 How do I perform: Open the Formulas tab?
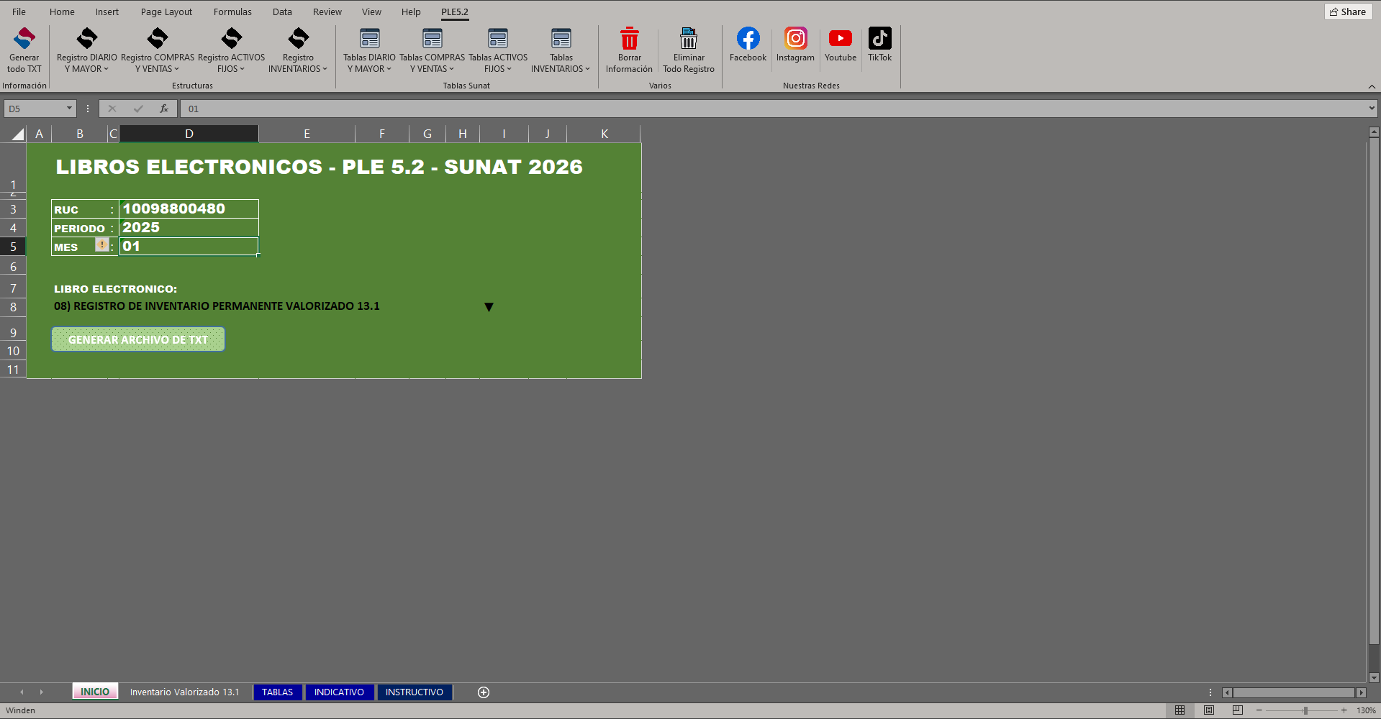[232, 12]
